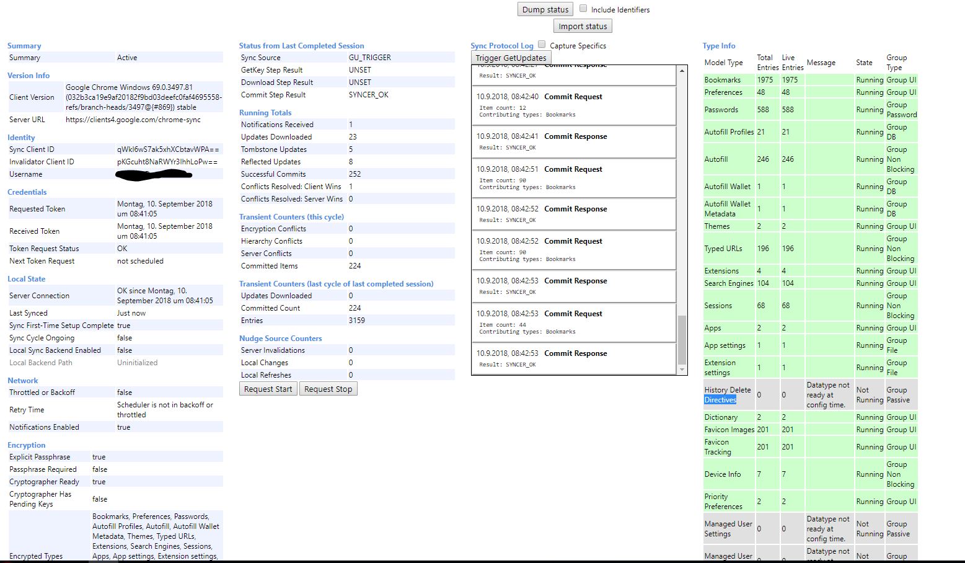Click the Sync Source GU_TRIGGER value
965x563 pixels.
click(370, 58)
